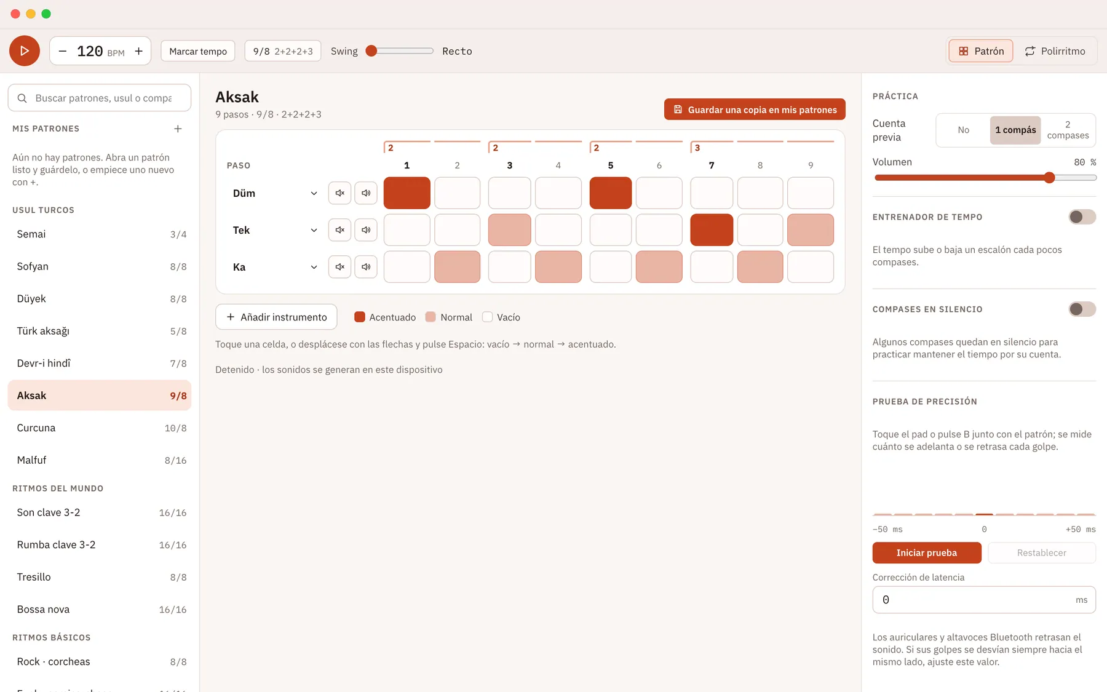Set Cuenta previa to 1 compás
Image resolution: width=1107 pixels, height=692 pixels.
1015,130
